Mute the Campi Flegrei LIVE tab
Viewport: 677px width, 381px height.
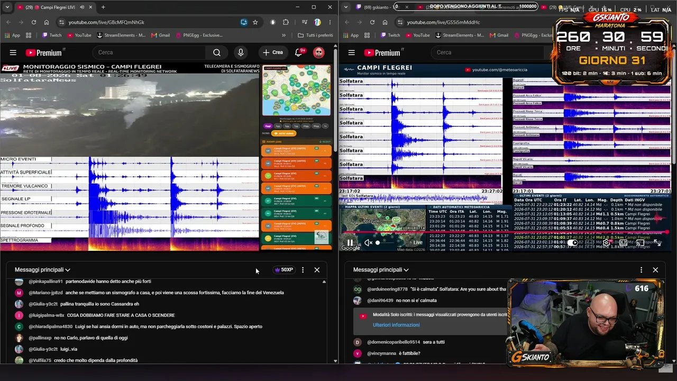click(x=81, y=7)
